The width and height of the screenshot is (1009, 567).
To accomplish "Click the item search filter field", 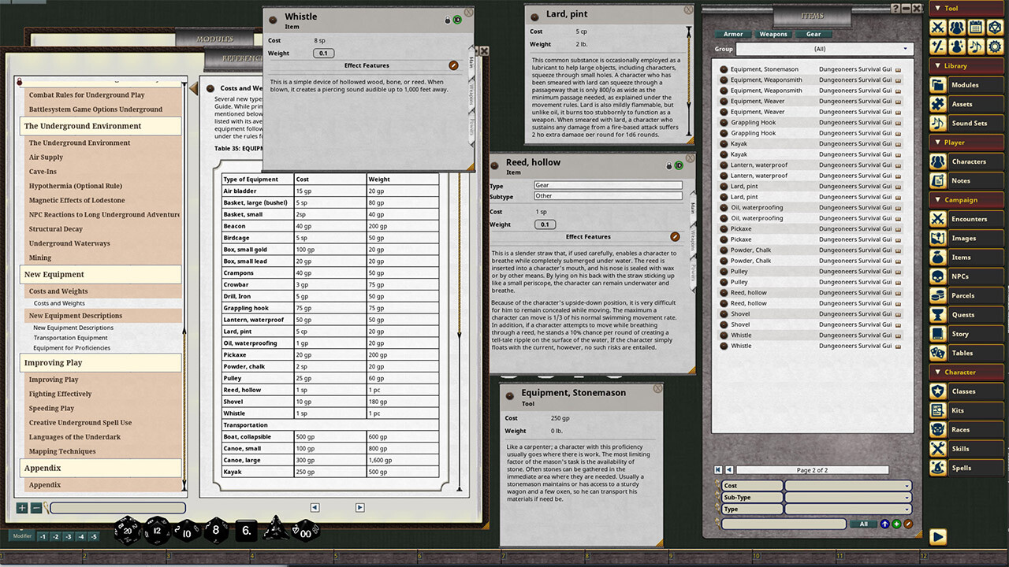I will 783,524.
